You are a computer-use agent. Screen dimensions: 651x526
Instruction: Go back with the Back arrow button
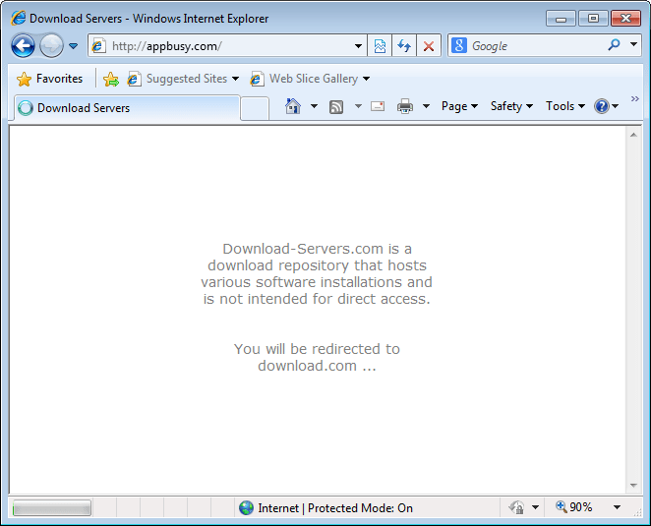pyautogui.click(x=23, y=45)
